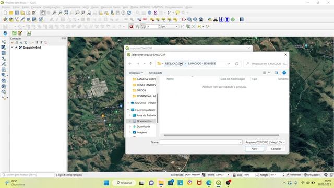
Task: Open the address path history dropdown
Action: 229,64
